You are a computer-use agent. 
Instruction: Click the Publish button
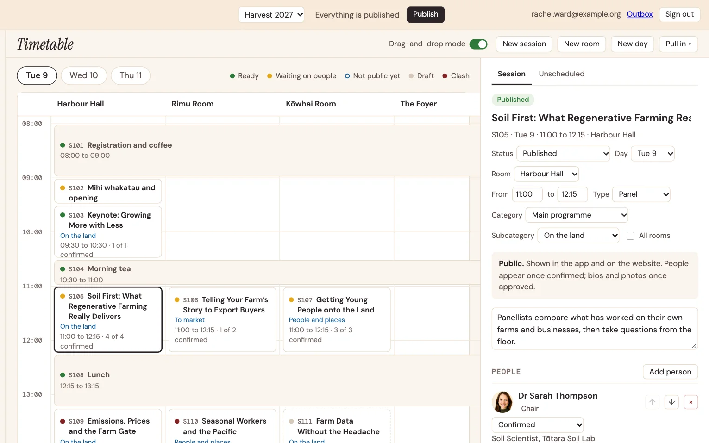point(426,14)
